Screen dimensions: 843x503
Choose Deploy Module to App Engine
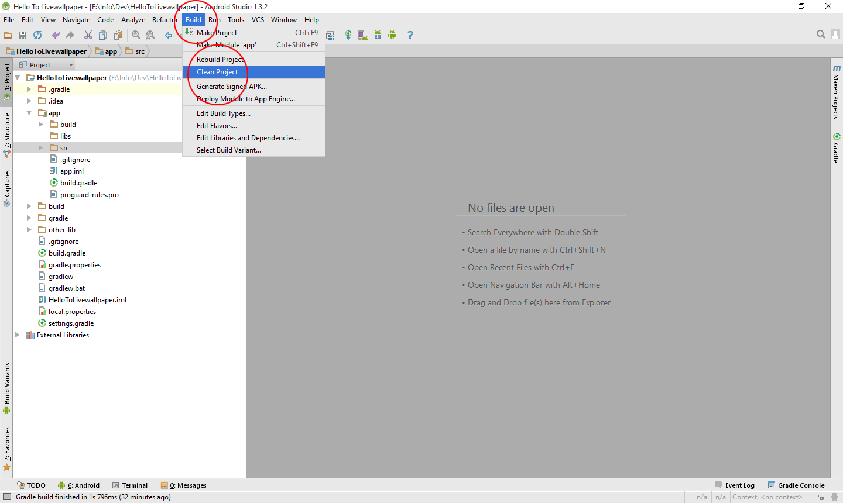tap(253, 99)
